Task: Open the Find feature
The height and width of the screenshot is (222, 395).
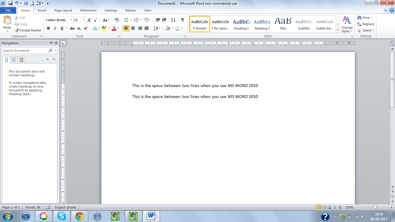Action: coord(364,17)
